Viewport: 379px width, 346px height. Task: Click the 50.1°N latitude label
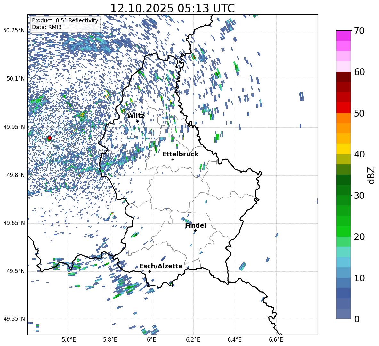pos(16,79)
